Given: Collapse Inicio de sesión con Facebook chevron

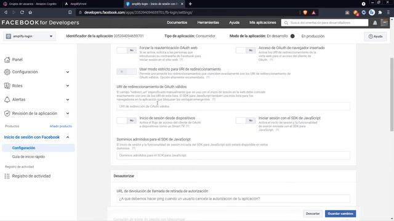Looking at the screenshot, I should tap(68, 137).
